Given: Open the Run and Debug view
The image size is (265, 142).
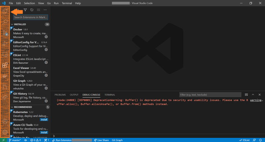Looking at the screenshot, I should [5, 43].
